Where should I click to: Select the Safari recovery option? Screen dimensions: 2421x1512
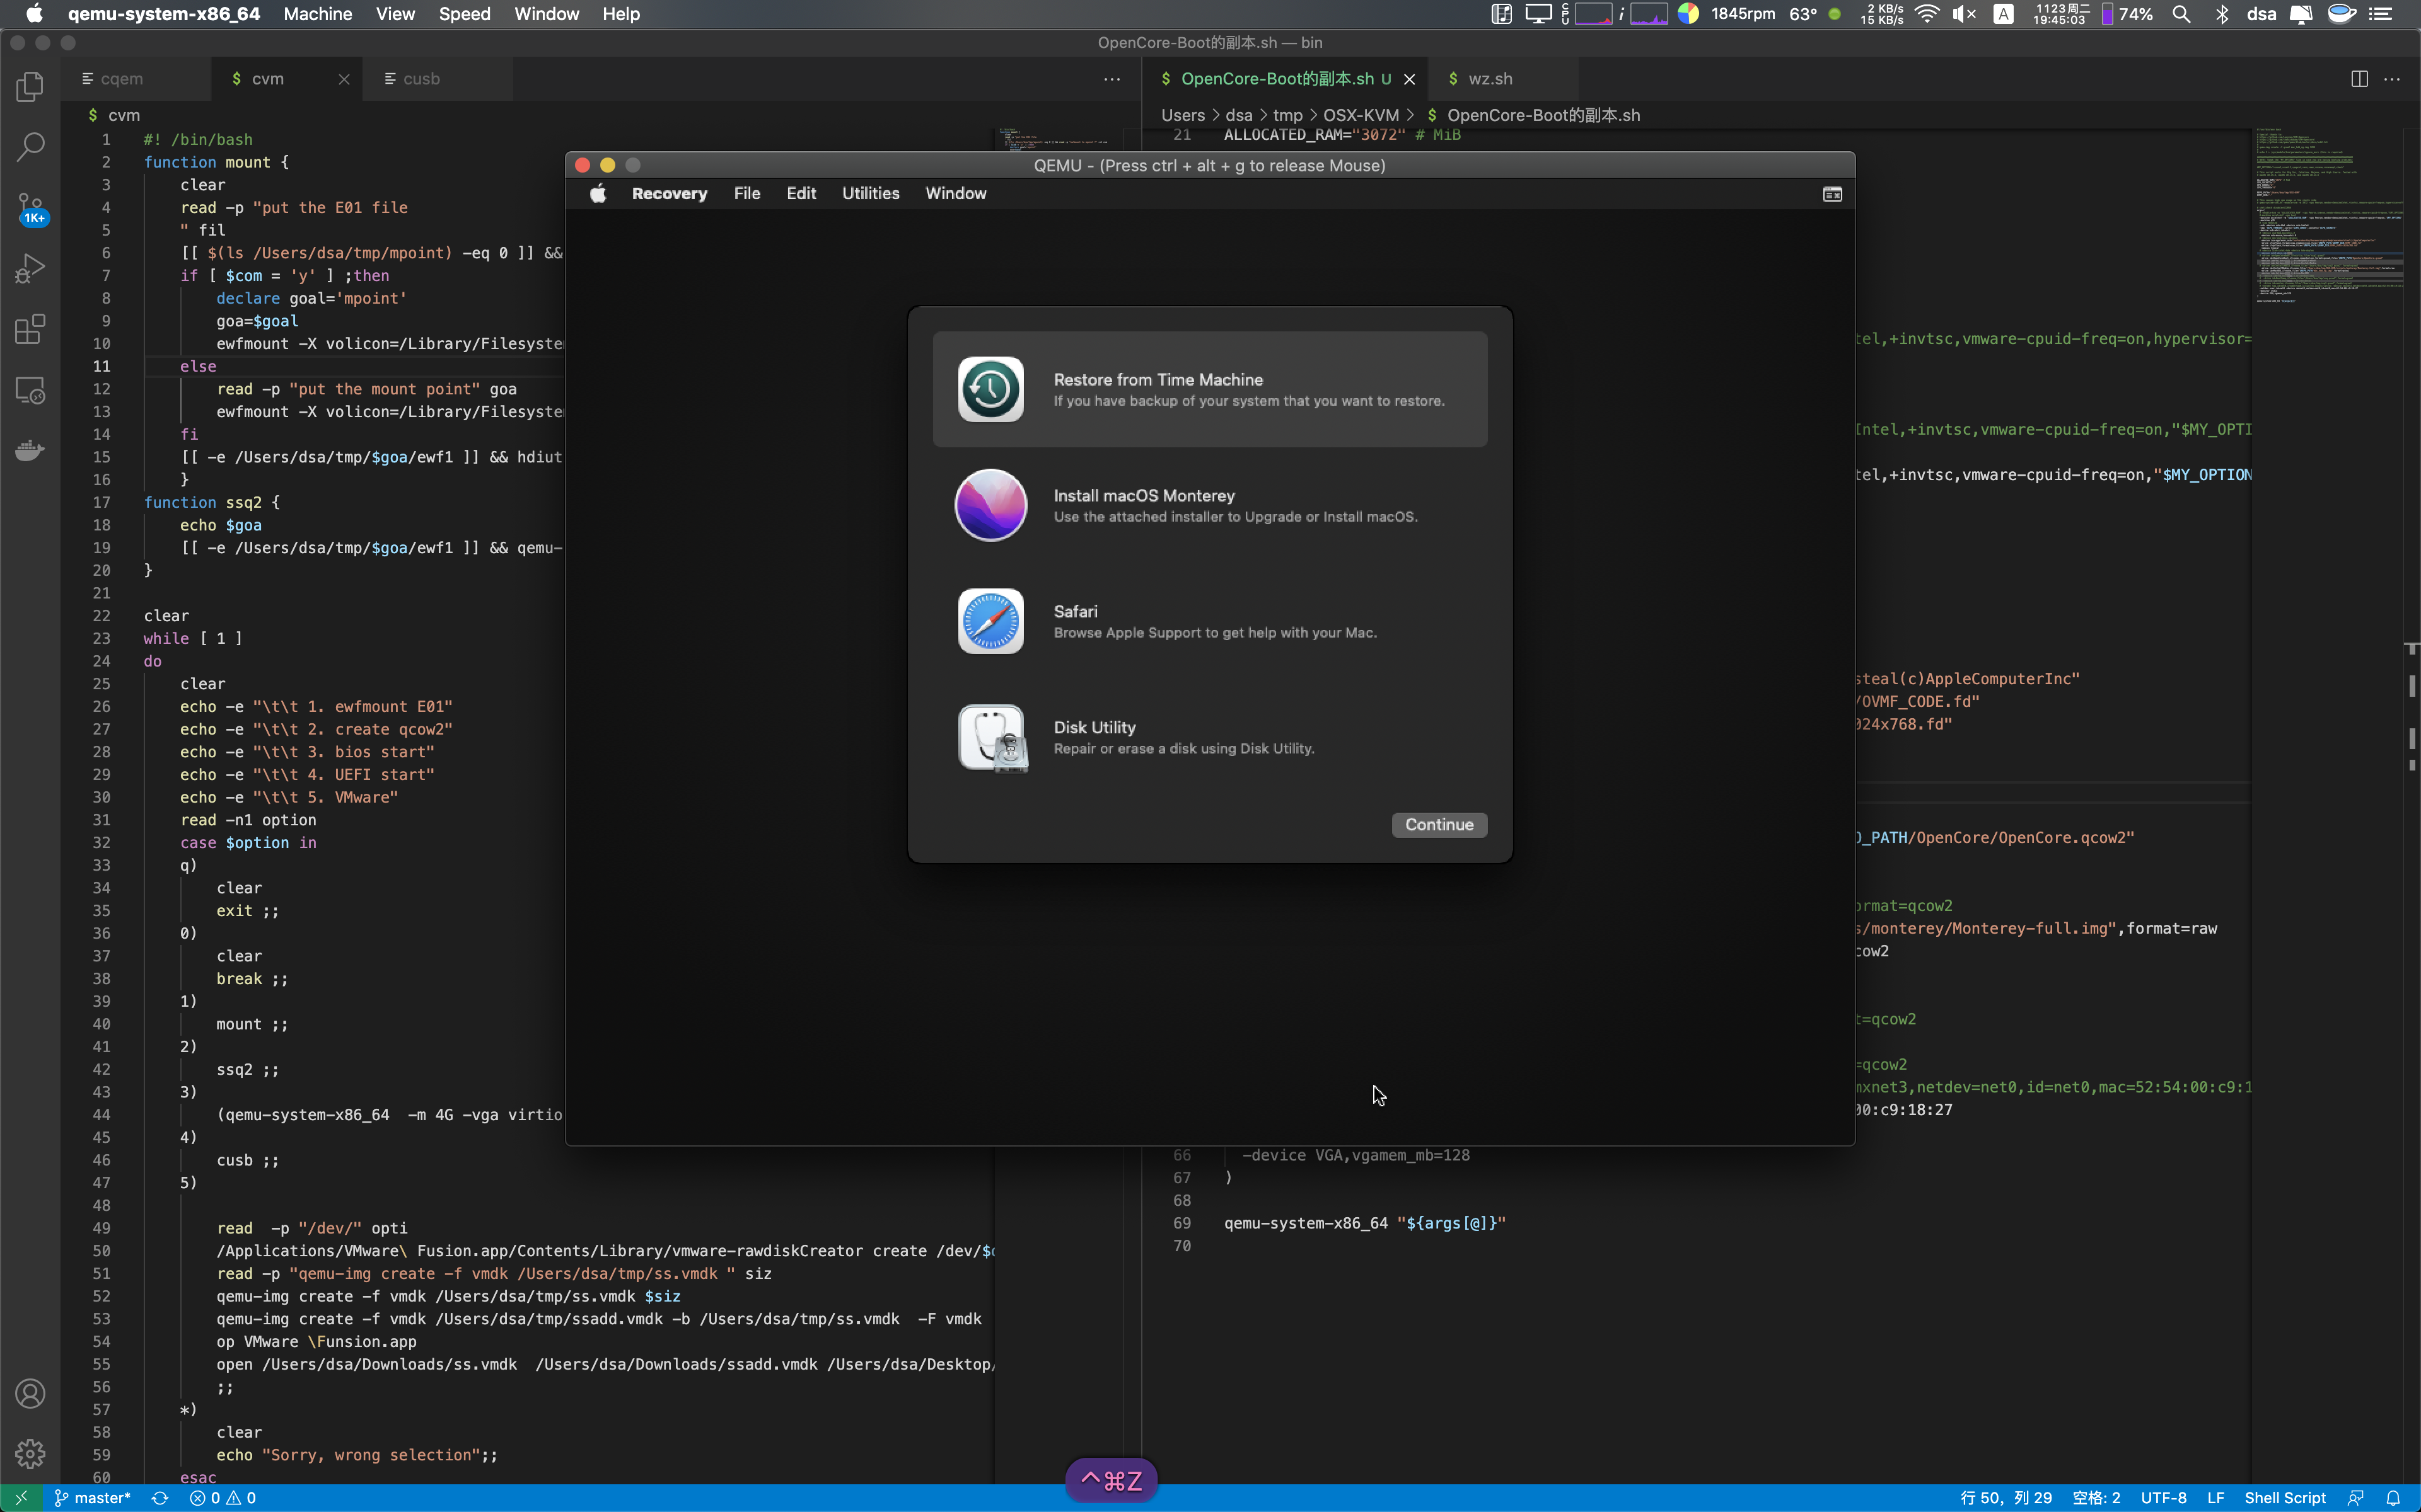(x=1209, y=621)
